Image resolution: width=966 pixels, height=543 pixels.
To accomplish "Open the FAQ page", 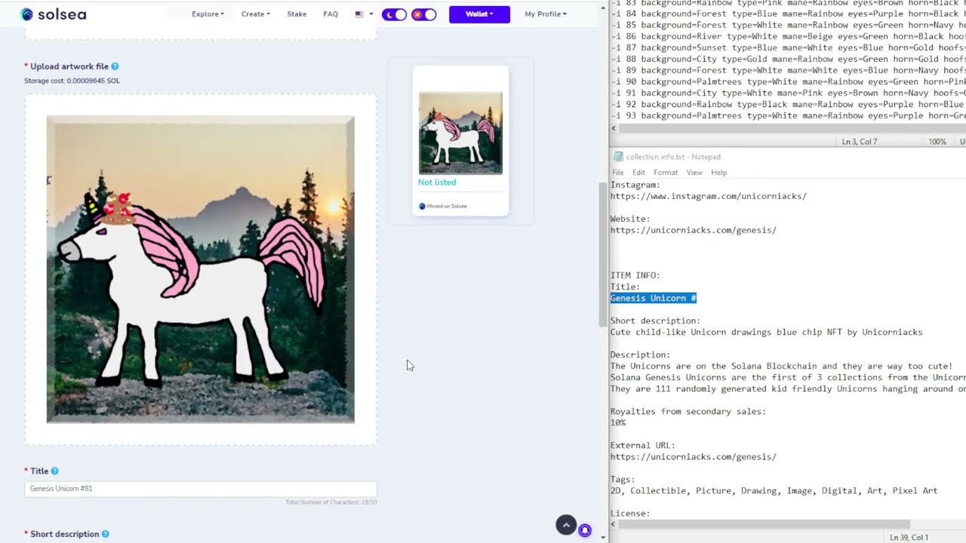I will [331, 14].
